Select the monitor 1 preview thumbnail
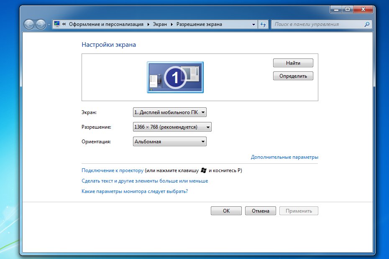The image size is (389, 259). pos(175,77)
